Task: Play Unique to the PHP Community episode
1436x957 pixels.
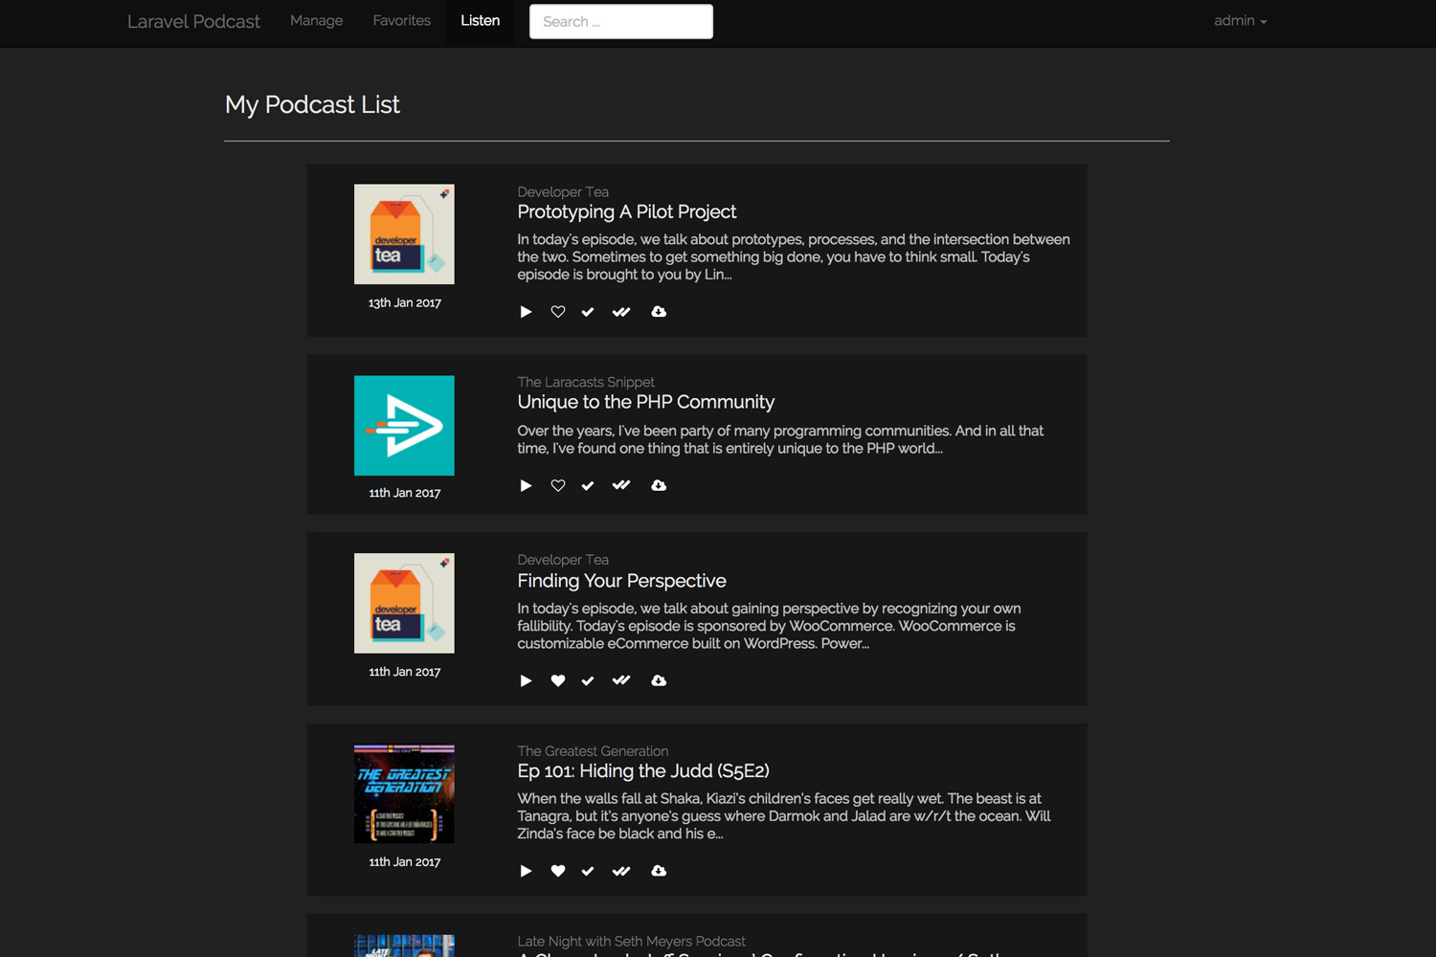Action: (526, 486)
